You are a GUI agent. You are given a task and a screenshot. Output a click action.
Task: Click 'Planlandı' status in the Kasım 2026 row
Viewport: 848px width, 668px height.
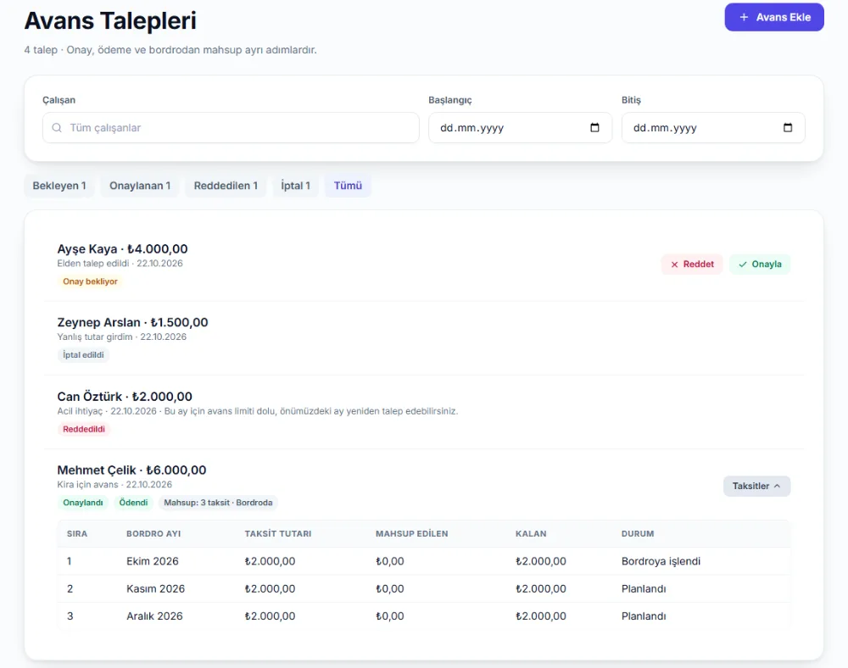(x=644, y=588)
